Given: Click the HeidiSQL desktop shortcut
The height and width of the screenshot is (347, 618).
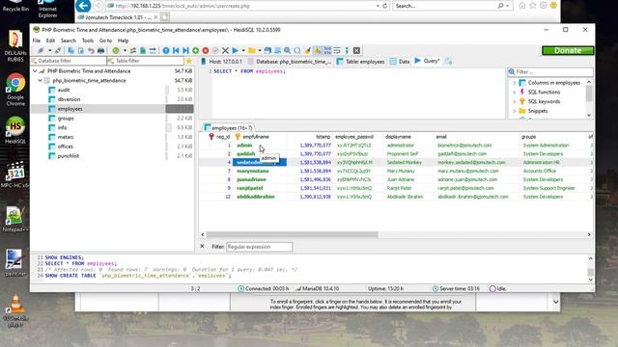Looking at the screenshot, I should [15, 131].
